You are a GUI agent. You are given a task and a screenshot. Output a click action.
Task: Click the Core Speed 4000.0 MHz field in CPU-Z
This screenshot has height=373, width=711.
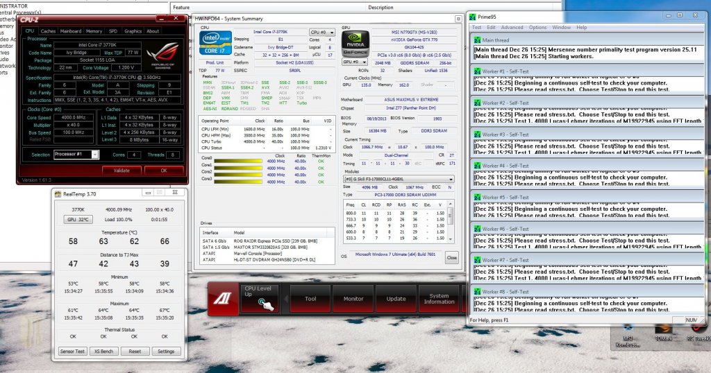pos(74,117)
